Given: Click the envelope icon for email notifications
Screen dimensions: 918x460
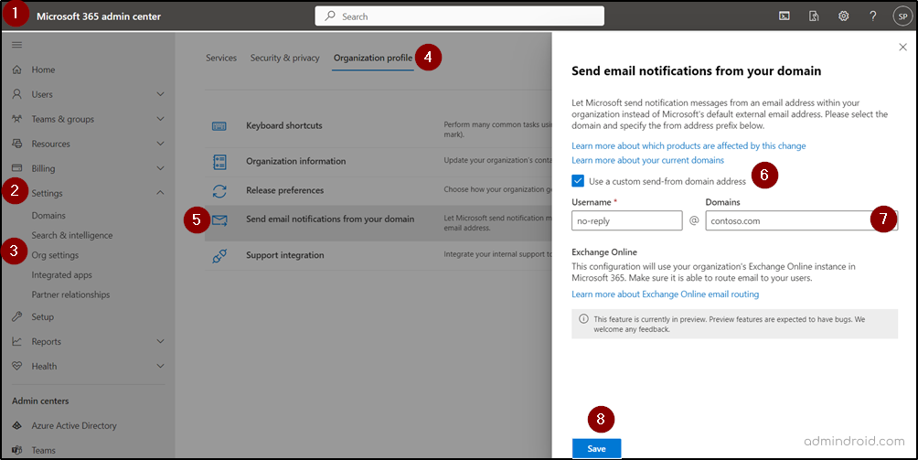Looking at the screenshot, I should (x=219, y=220).
